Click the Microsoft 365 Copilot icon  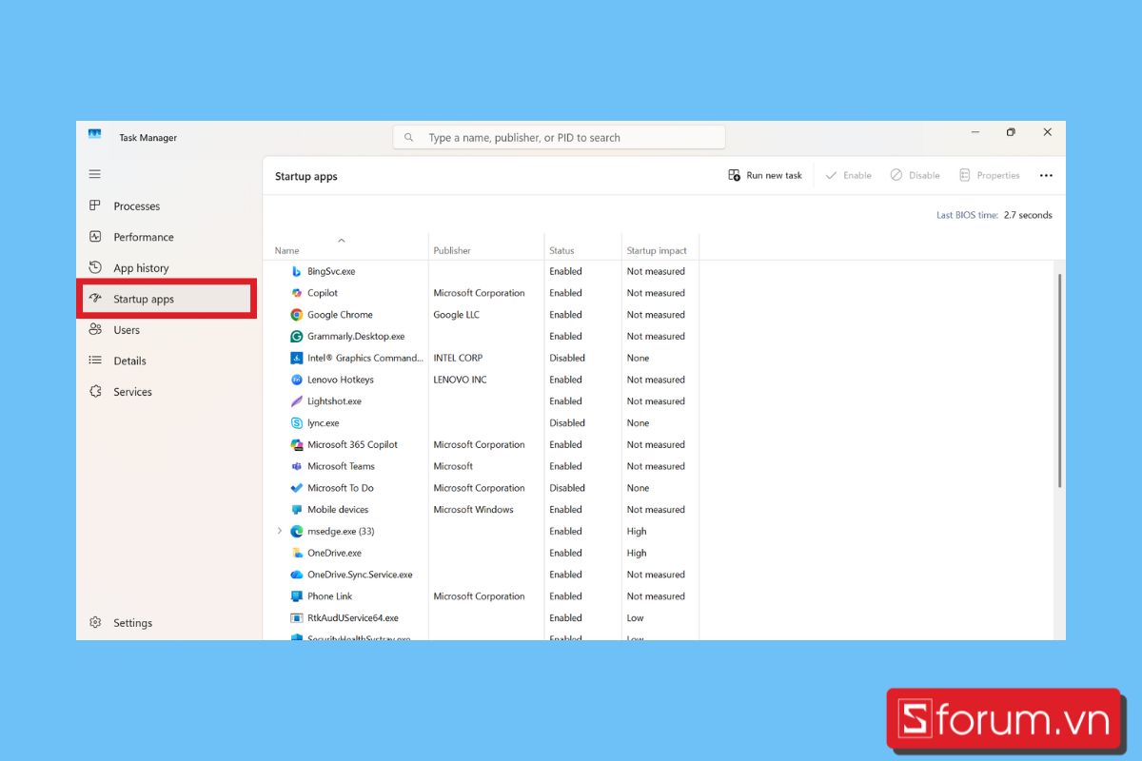pyautogui.click(x=297, y=444)
